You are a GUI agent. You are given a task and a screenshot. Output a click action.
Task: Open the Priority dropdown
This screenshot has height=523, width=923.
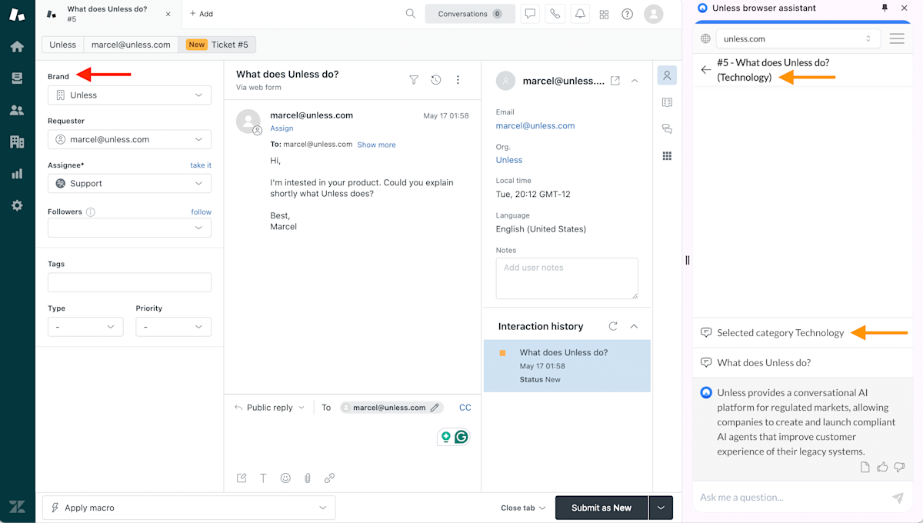pyautogui.click(x=173, y=327)
